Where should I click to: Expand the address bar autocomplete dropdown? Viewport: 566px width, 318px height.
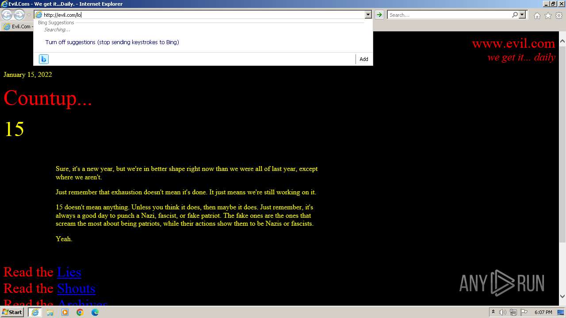[368, 15]
